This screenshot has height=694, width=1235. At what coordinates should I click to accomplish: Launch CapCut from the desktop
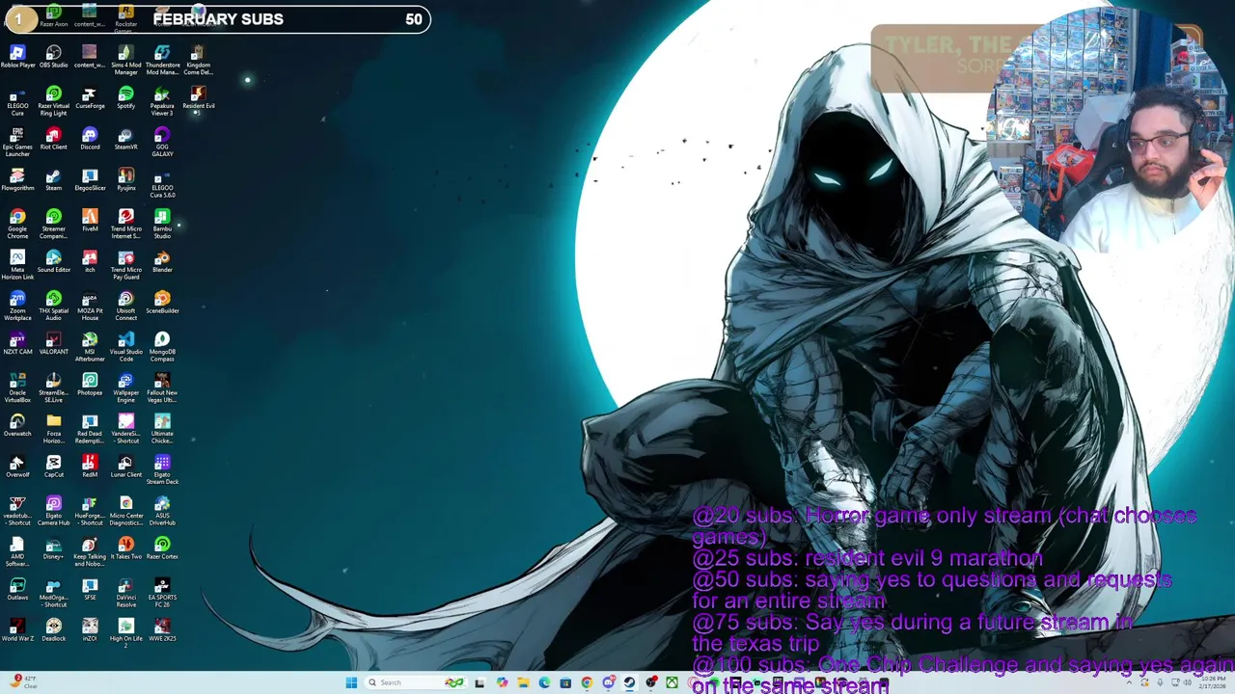[53, 467]
